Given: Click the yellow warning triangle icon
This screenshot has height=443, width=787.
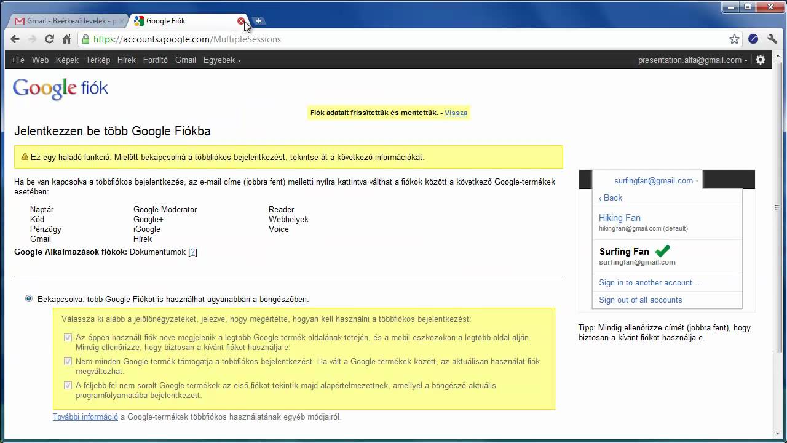Looking at the screenshot, I should coord(25,157).
